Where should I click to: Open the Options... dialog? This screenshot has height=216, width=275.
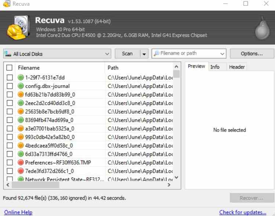[x=252, y=54]
